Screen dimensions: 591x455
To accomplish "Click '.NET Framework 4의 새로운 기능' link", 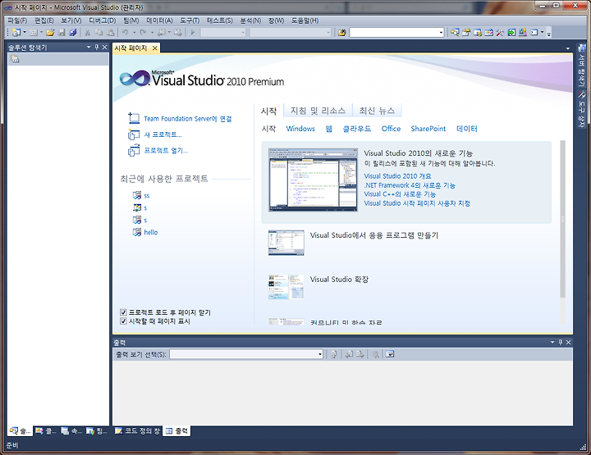I will (410, 185).
